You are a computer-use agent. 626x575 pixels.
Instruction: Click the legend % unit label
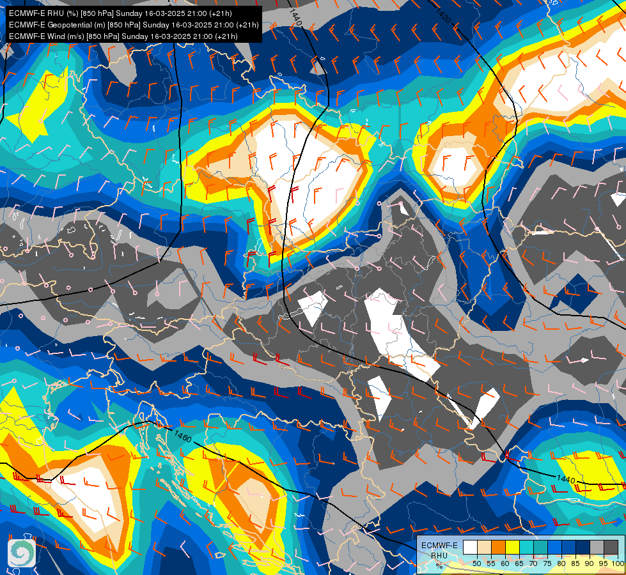coord(439,566)
